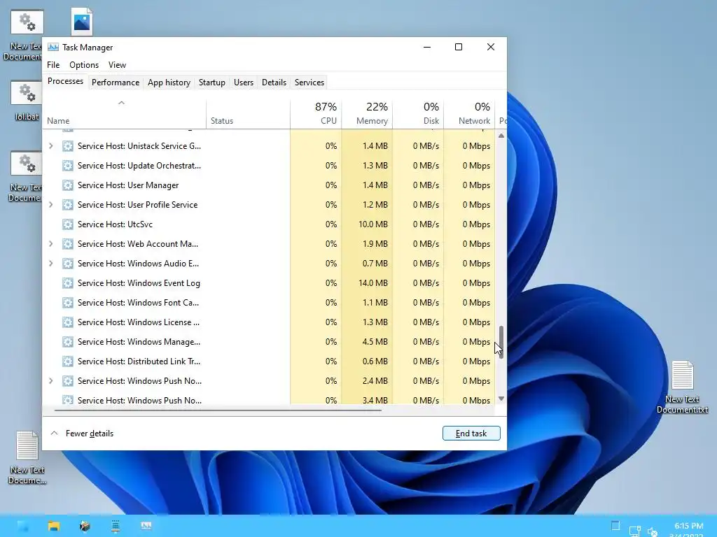Select Service Host: User Manager row
This screenshot has height=537, width=717.
pyautogui.click(x=269, y=185)
